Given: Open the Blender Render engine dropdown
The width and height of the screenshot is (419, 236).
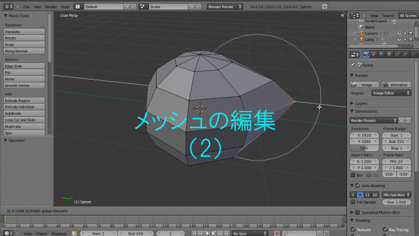Looking at the screenshot, I should [225, 6].
